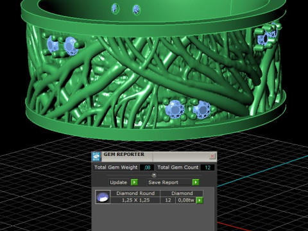This screenshot has width=308, height=231.
Task: Click the Update button
Action: point(119,182)
